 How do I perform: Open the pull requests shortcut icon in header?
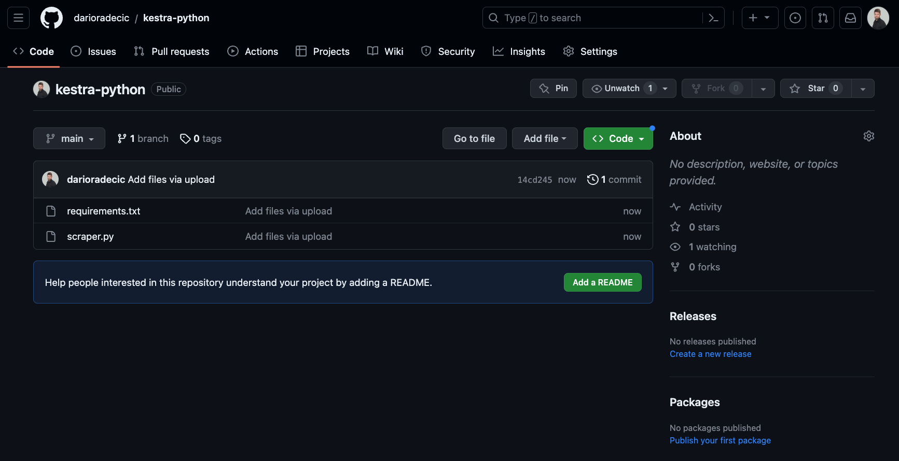(823, 18)
